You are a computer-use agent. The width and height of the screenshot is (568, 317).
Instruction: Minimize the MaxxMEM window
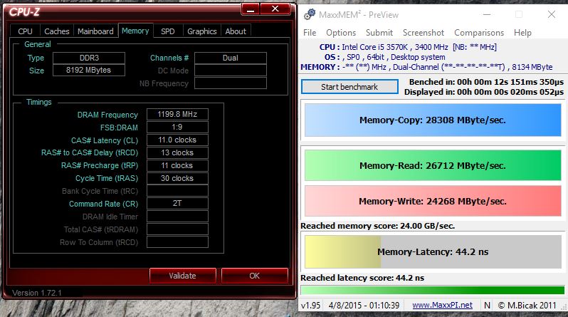coord(487,14)
